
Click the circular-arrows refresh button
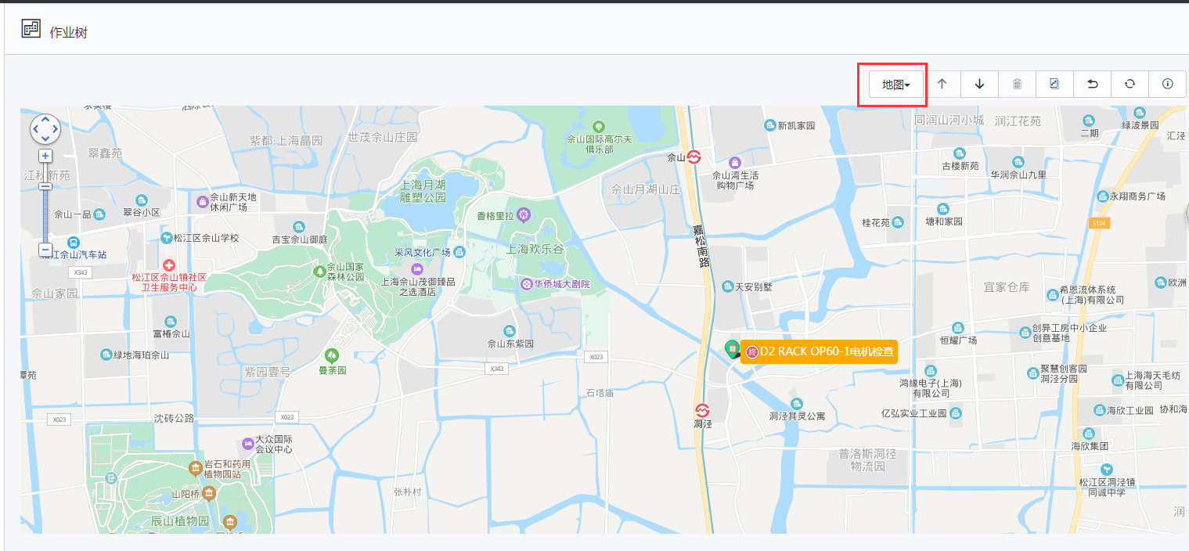(1130, 85)
